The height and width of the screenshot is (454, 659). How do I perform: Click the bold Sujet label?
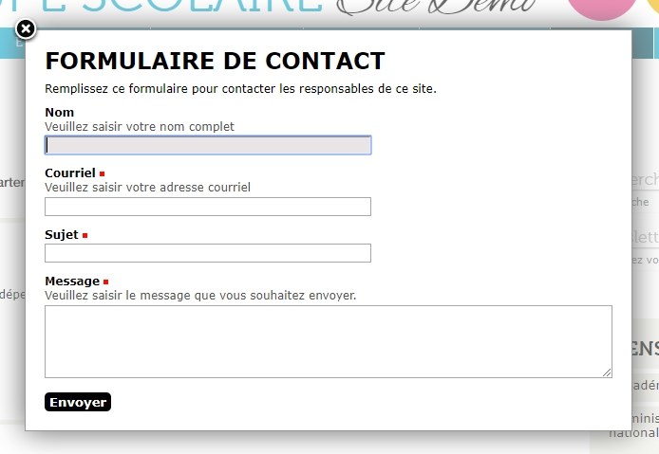click(x=62, y=234)
